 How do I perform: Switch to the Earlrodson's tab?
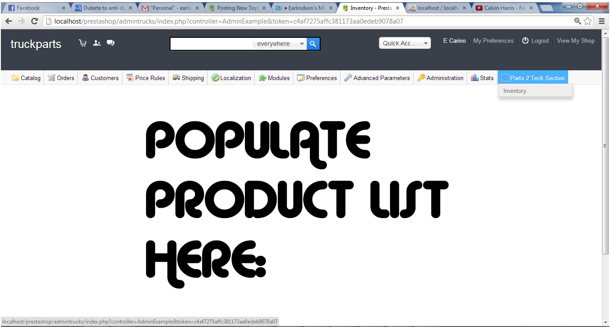click(x=303, y=8)
